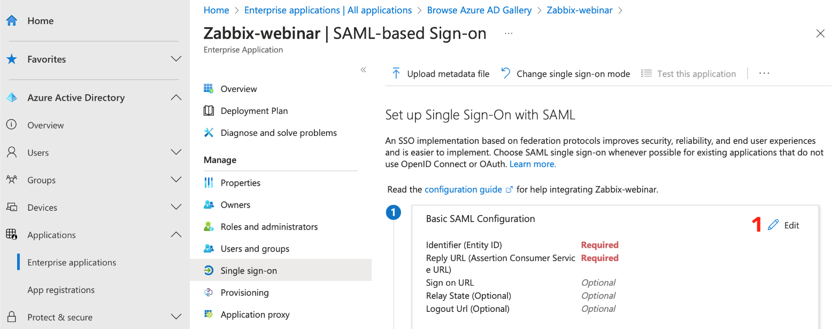Select the Deployment Plan item

point(253,111)
